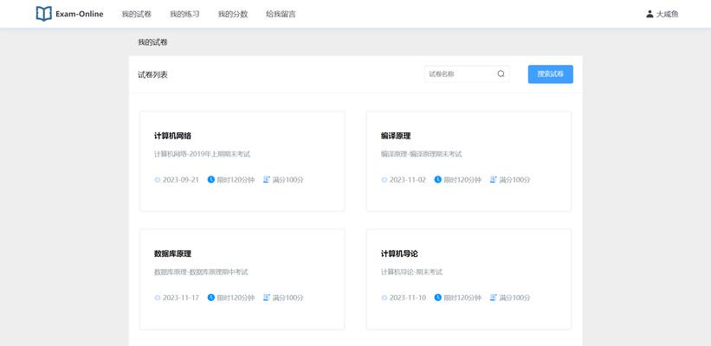The height and width of the screenshot is (346, 711).
Task: Click the clock icon on the 数据库原理 card
Action: [x=210, y=297]
